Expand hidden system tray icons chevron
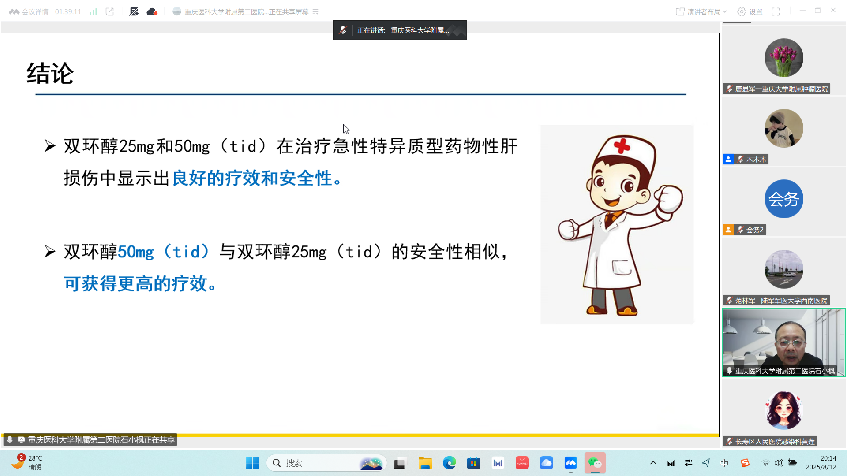This screenshot has height=476, width=847. pyautogui.click(x=653, y=463)
